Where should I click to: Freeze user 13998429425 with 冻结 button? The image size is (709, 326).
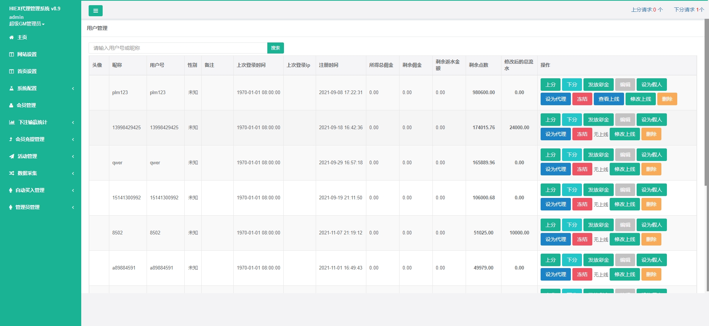(582, 134)
